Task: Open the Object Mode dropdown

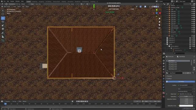Action: click(7, 7)
